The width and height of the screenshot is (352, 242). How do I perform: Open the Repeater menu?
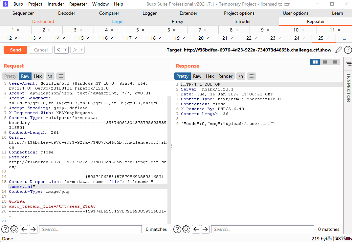[78, 4]
